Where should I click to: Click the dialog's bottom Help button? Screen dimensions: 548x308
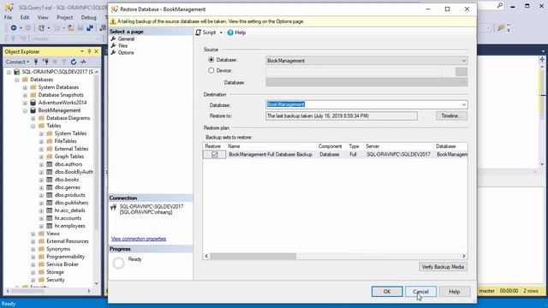tap(455, 292)
